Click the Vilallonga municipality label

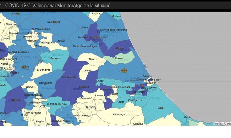click(x=119, y=115)
